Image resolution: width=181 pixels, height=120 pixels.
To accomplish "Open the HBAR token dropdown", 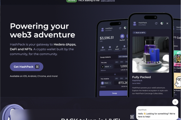I will 106,67.
